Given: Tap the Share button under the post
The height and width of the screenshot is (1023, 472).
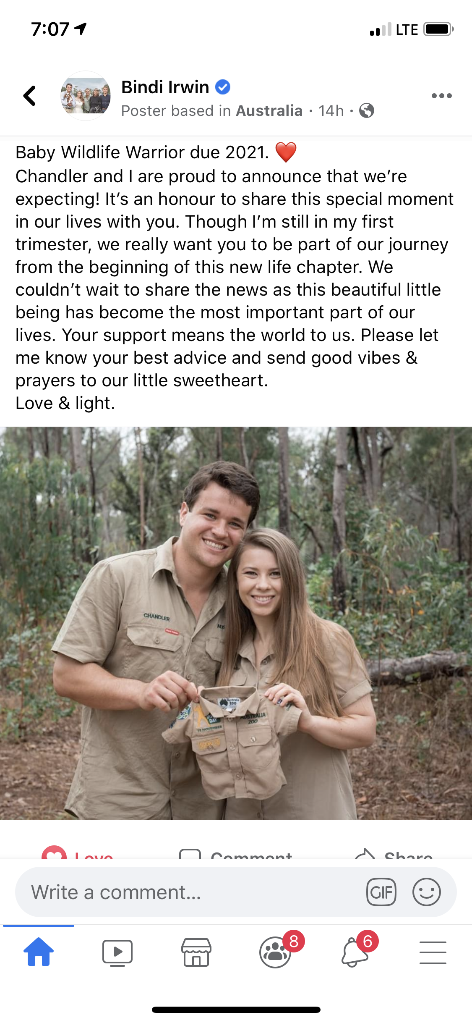Looking at the screenshot, I should pyautogui.click(x=394, y=853).
